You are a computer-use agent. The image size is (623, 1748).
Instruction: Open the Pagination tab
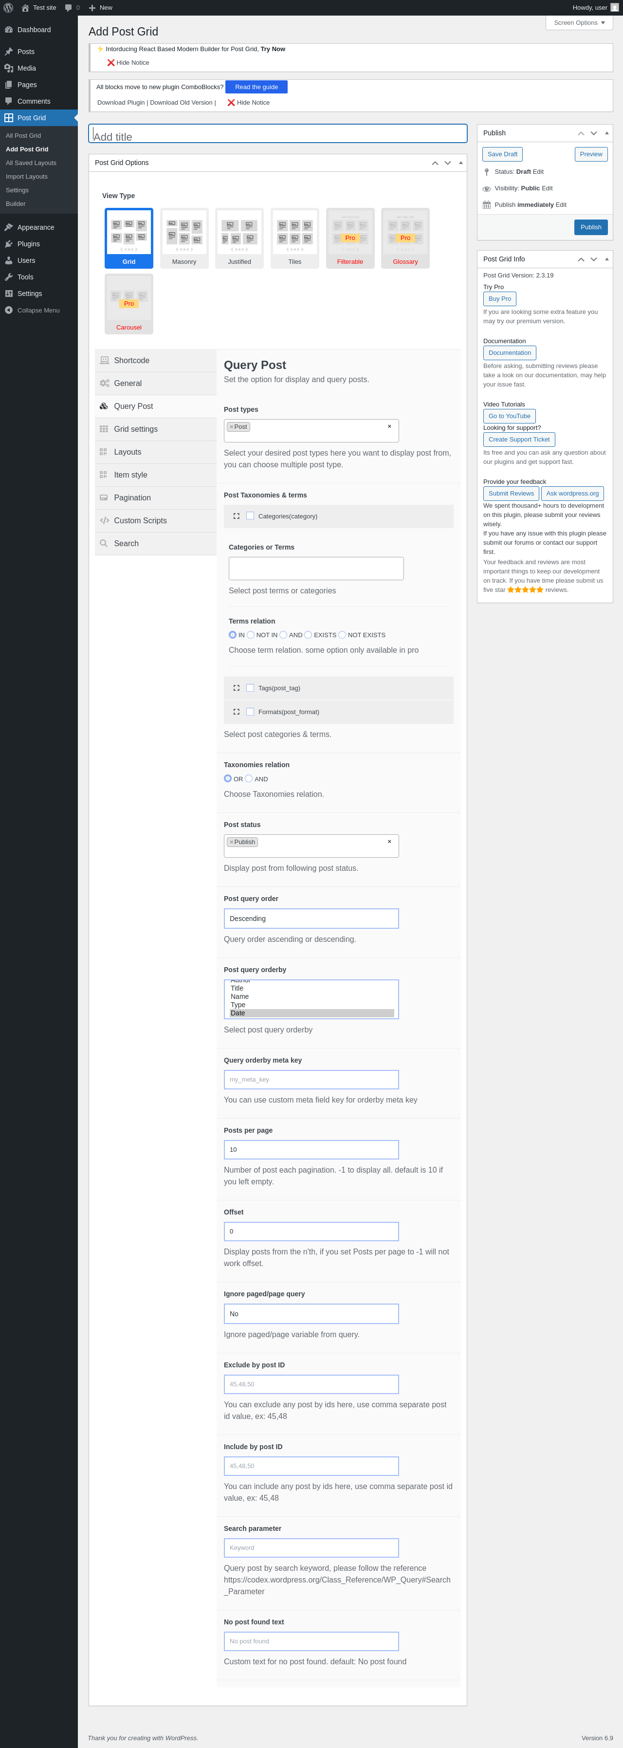pyautogui.click(x=132, y=497)
